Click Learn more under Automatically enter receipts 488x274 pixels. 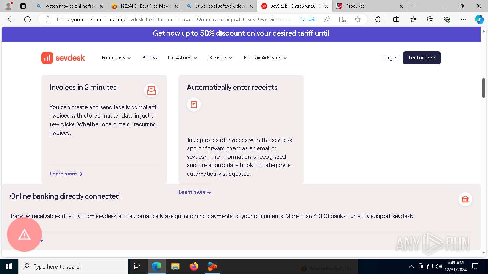click(195, 192)
